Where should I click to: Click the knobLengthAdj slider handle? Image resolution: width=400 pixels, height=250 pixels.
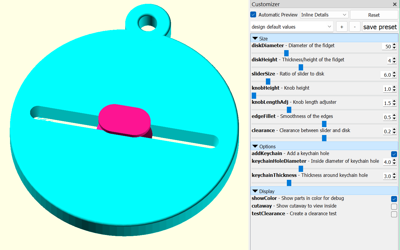(289, 110)
